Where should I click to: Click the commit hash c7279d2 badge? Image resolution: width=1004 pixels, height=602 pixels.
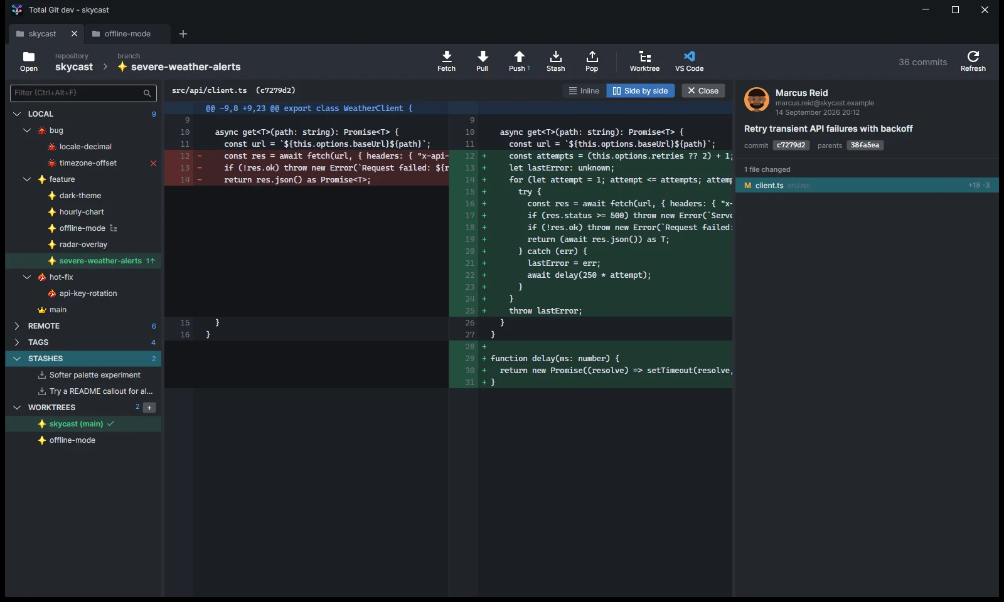pyautogui.click(x=791, y=145)
